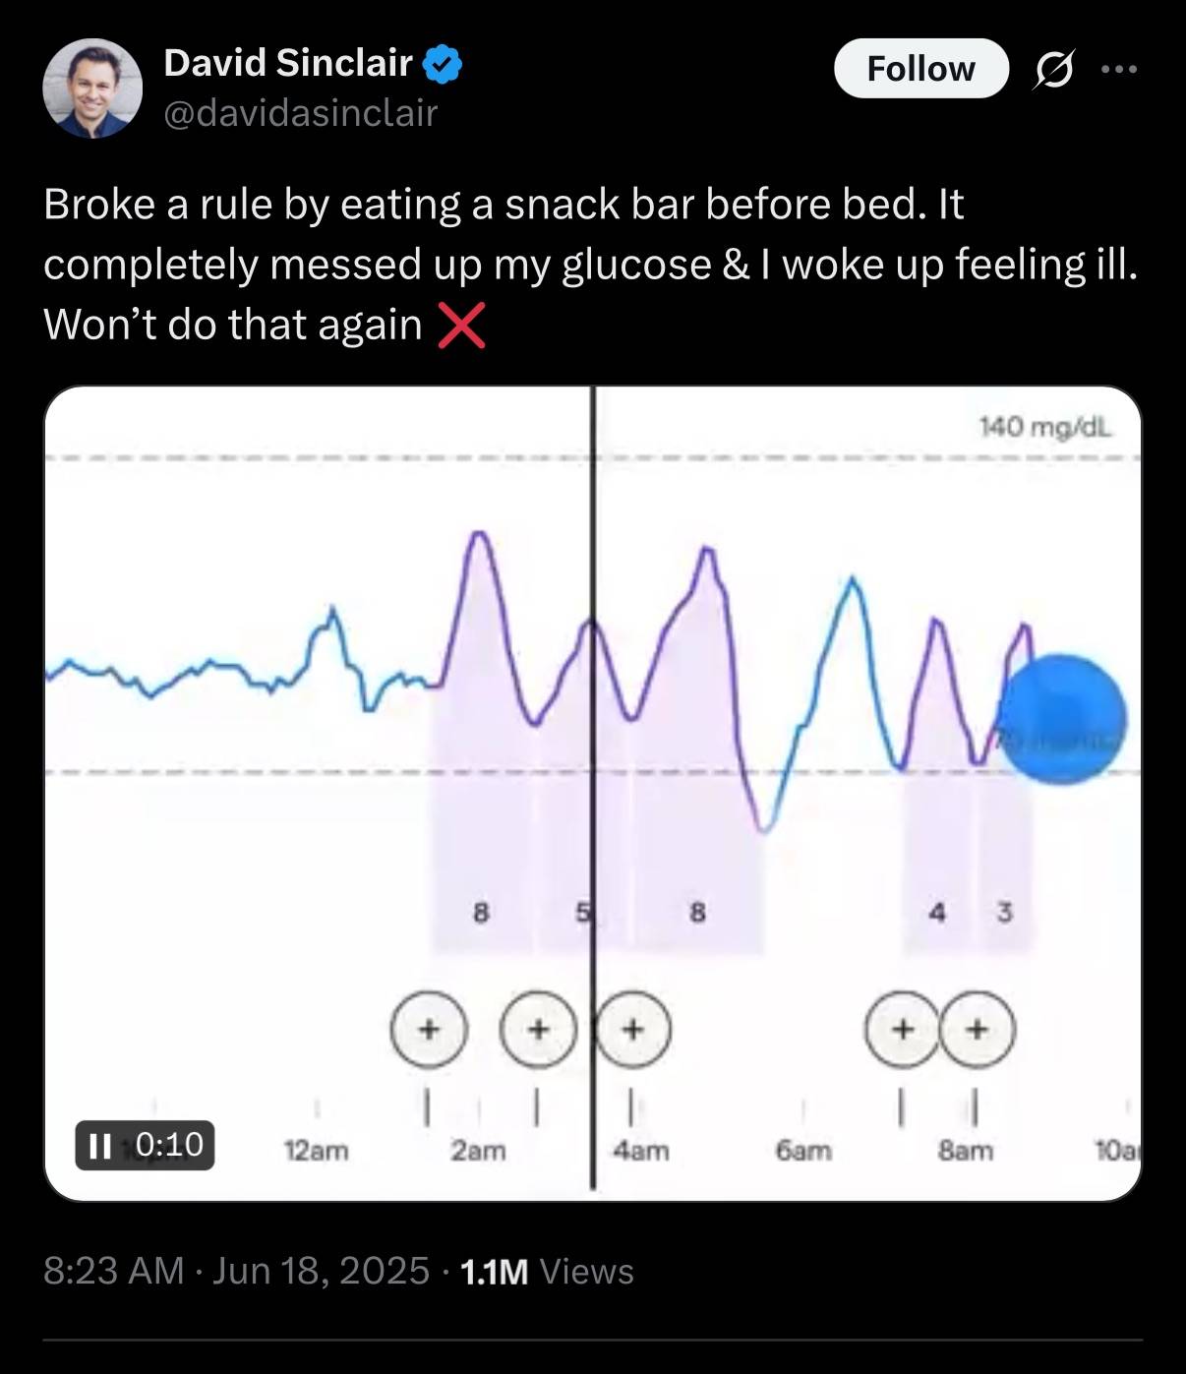Click the David Sinclair display name
This screenshot has width=1186, height=1374.
(x=287, y=63)
